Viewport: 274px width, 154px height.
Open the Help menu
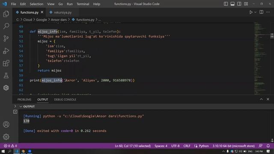tap(97, 4)
